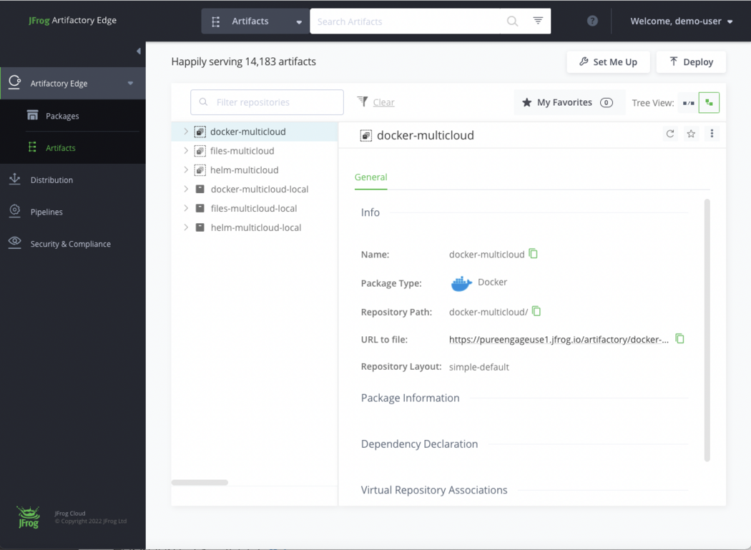This screenshot has width=751, height=550.
Task: Switch to tree view toggle
Action: [709, 102]
